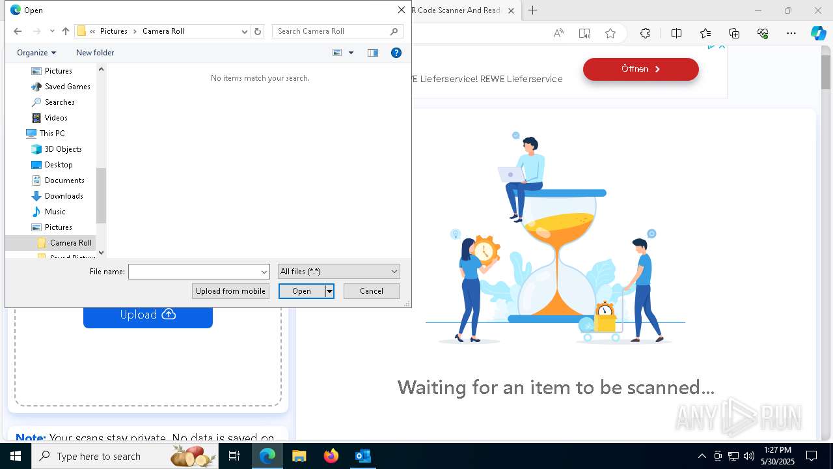The width and height of the screenshot is (833, 469).
Task: Close the QR Code Scanner browser tab
Action: point(511,10)
